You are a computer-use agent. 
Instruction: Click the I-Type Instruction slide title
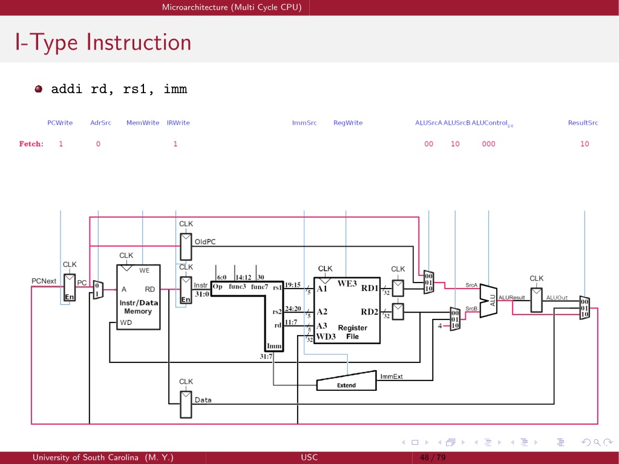click(x=103, y=42)
